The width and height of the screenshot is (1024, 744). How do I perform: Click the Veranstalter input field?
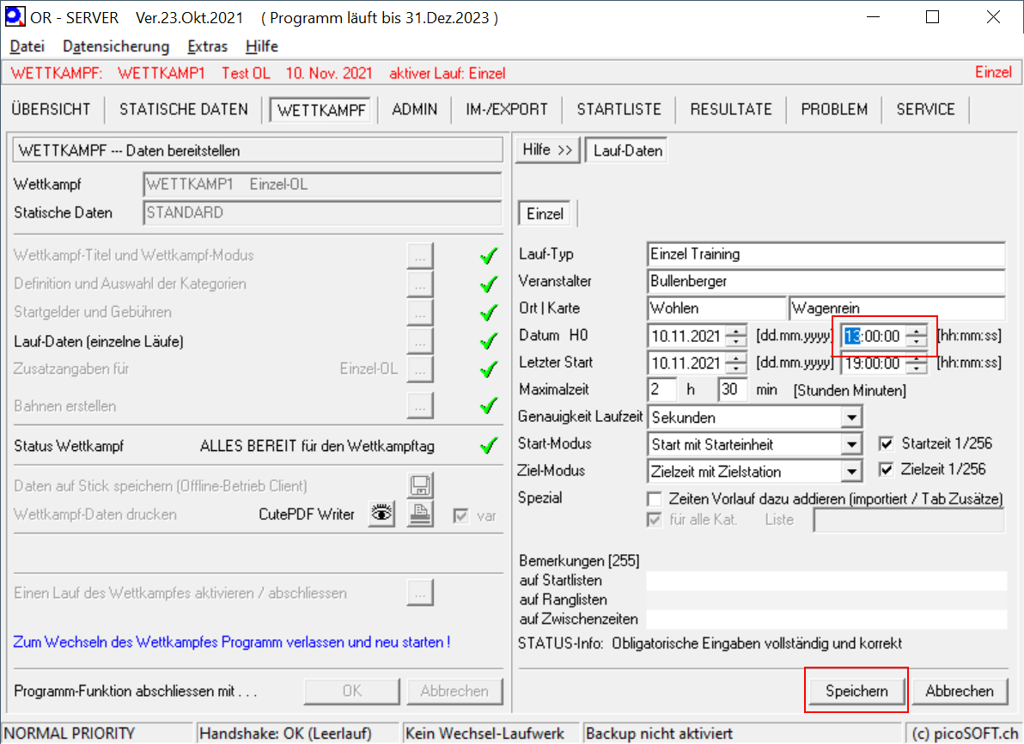click(x=825, y=281)
